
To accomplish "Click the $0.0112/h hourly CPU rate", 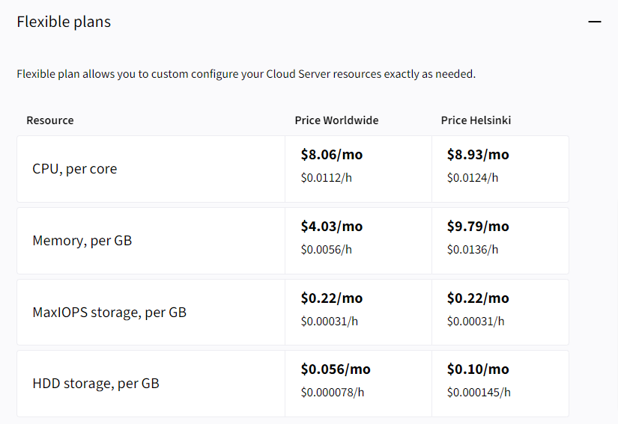I will click(x=326, y=177).
